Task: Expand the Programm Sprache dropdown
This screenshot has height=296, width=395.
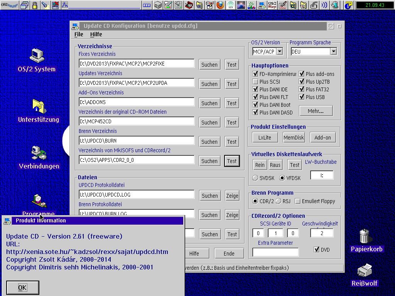Action: coord(334,51)
